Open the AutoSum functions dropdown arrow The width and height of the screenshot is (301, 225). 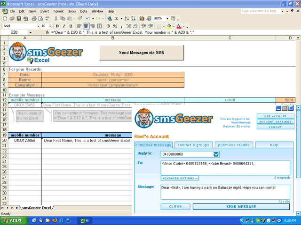(x=121, y=19)
